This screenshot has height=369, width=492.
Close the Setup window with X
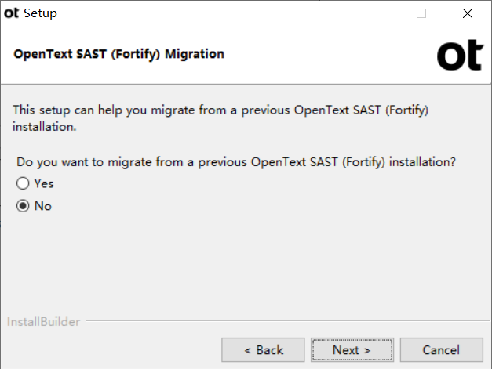pos(468,13)
